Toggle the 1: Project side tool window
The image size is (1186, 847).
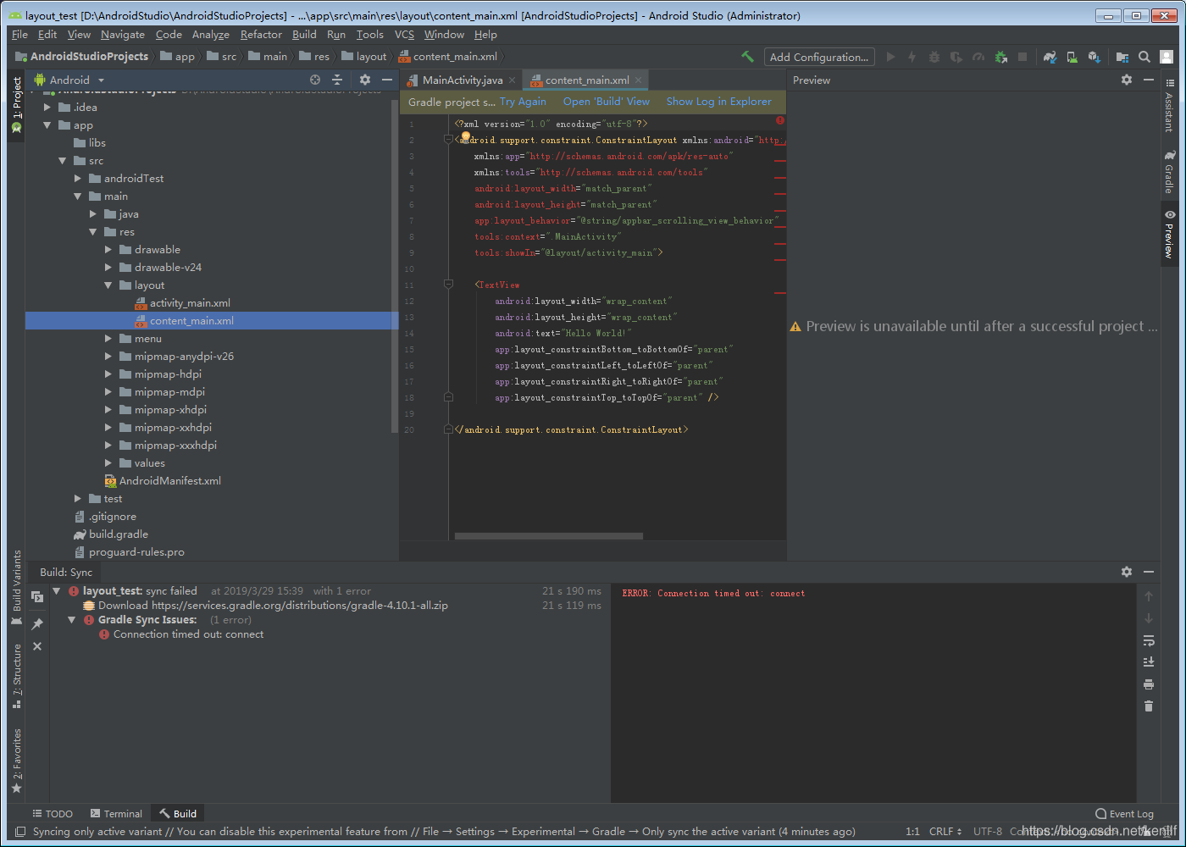16,103
